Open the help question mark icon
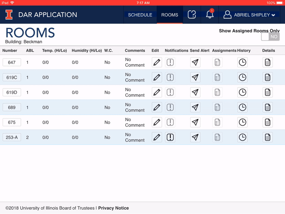Screen dimensions: 285x214 click(192, 15)
